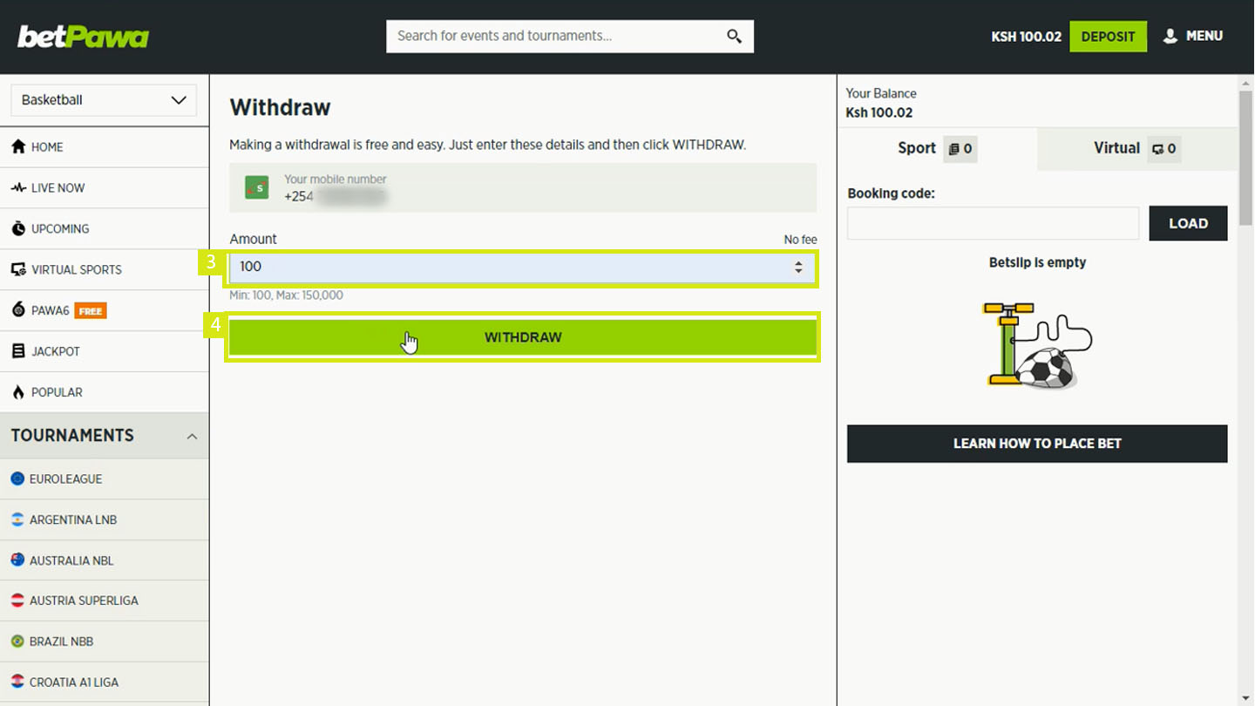This screenshot has width=1255, height=706.
Task: Click the 'No fee' label
Action: 800,240
